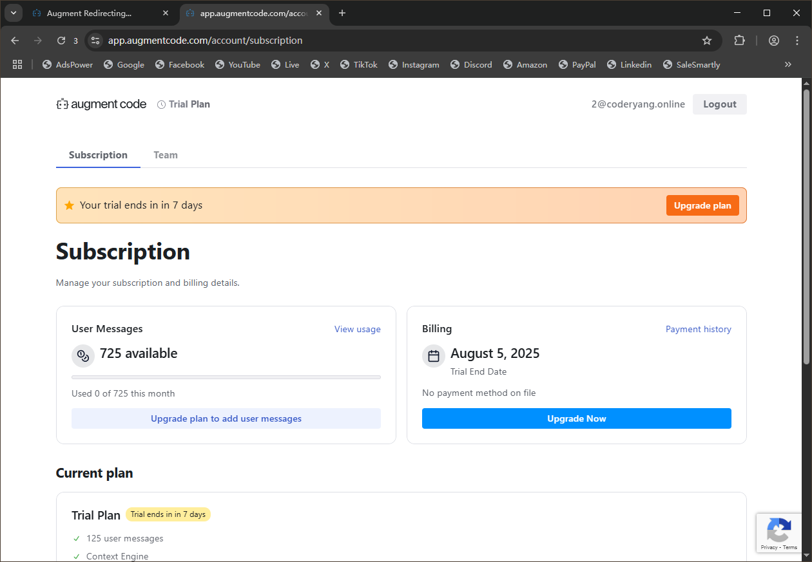The height and width of the screenshot is (562, 812).
Task: Click the reCAPTCHA Terms link
Action: click(x=790, y=547)
